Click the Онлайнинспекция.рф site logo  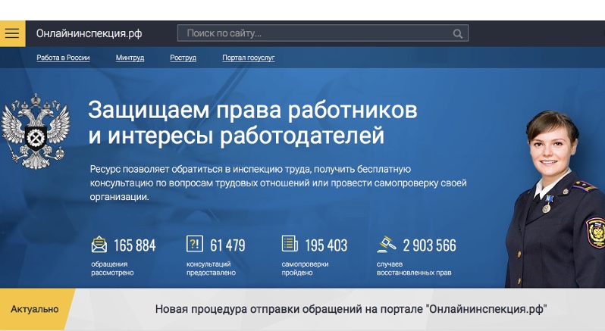click(x=89, y=33)
